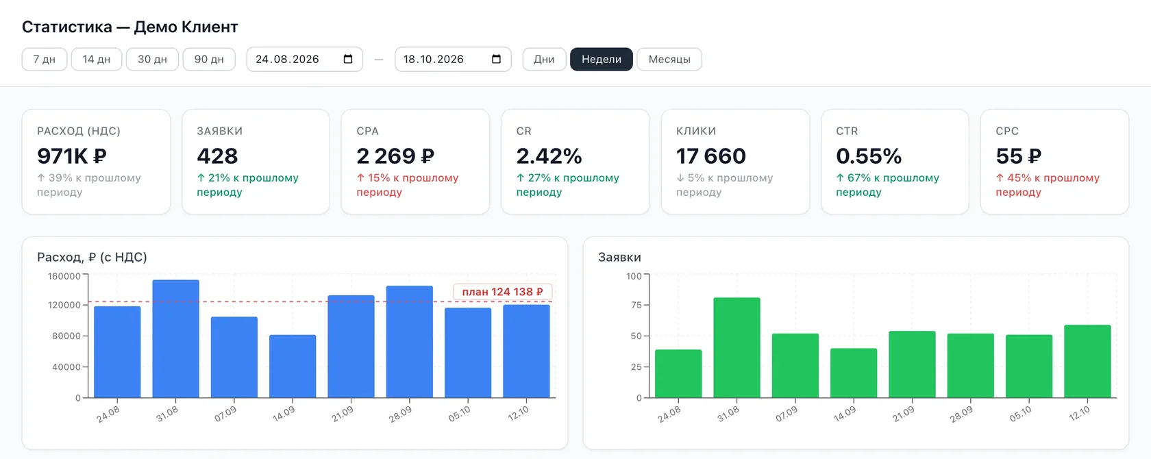1151x459 pixels.
Task: Click the "↑ 27% к прошлому периоду" change text
Action: click(x=568, y=185)
